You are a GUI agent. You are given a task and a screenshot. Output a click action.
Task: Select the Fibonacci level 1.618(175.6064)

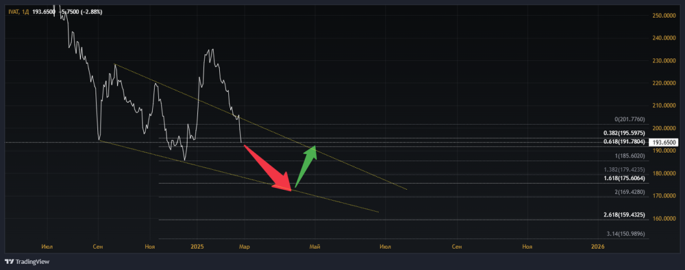(624, 178)
